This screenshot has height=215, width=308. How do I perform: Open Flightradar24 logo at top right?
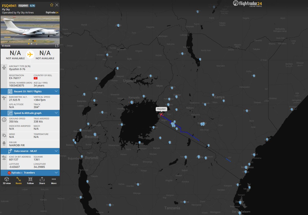click(247, 4)
